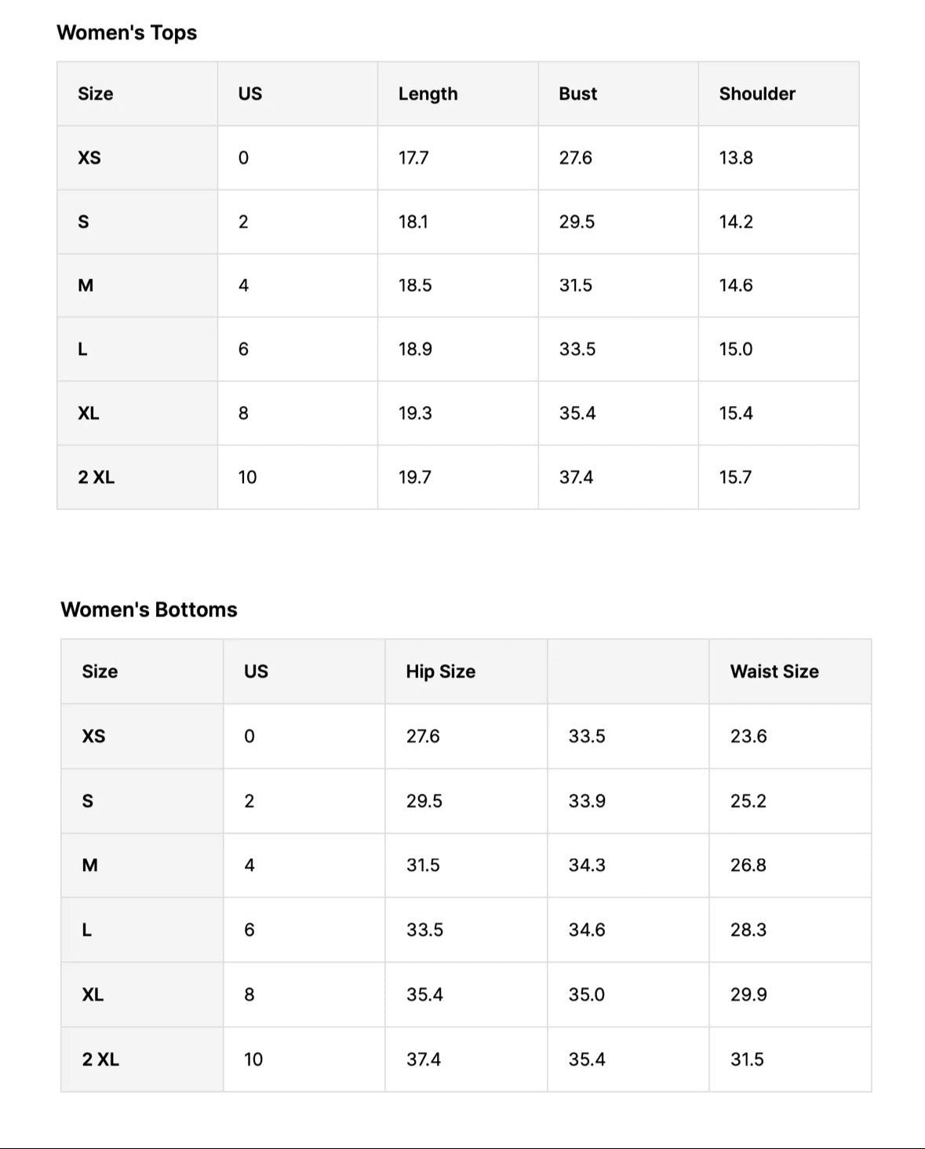Click the Hip Size column header
Image resolution: width=925 pixels, height=1149 pixels.
[440, 671]
